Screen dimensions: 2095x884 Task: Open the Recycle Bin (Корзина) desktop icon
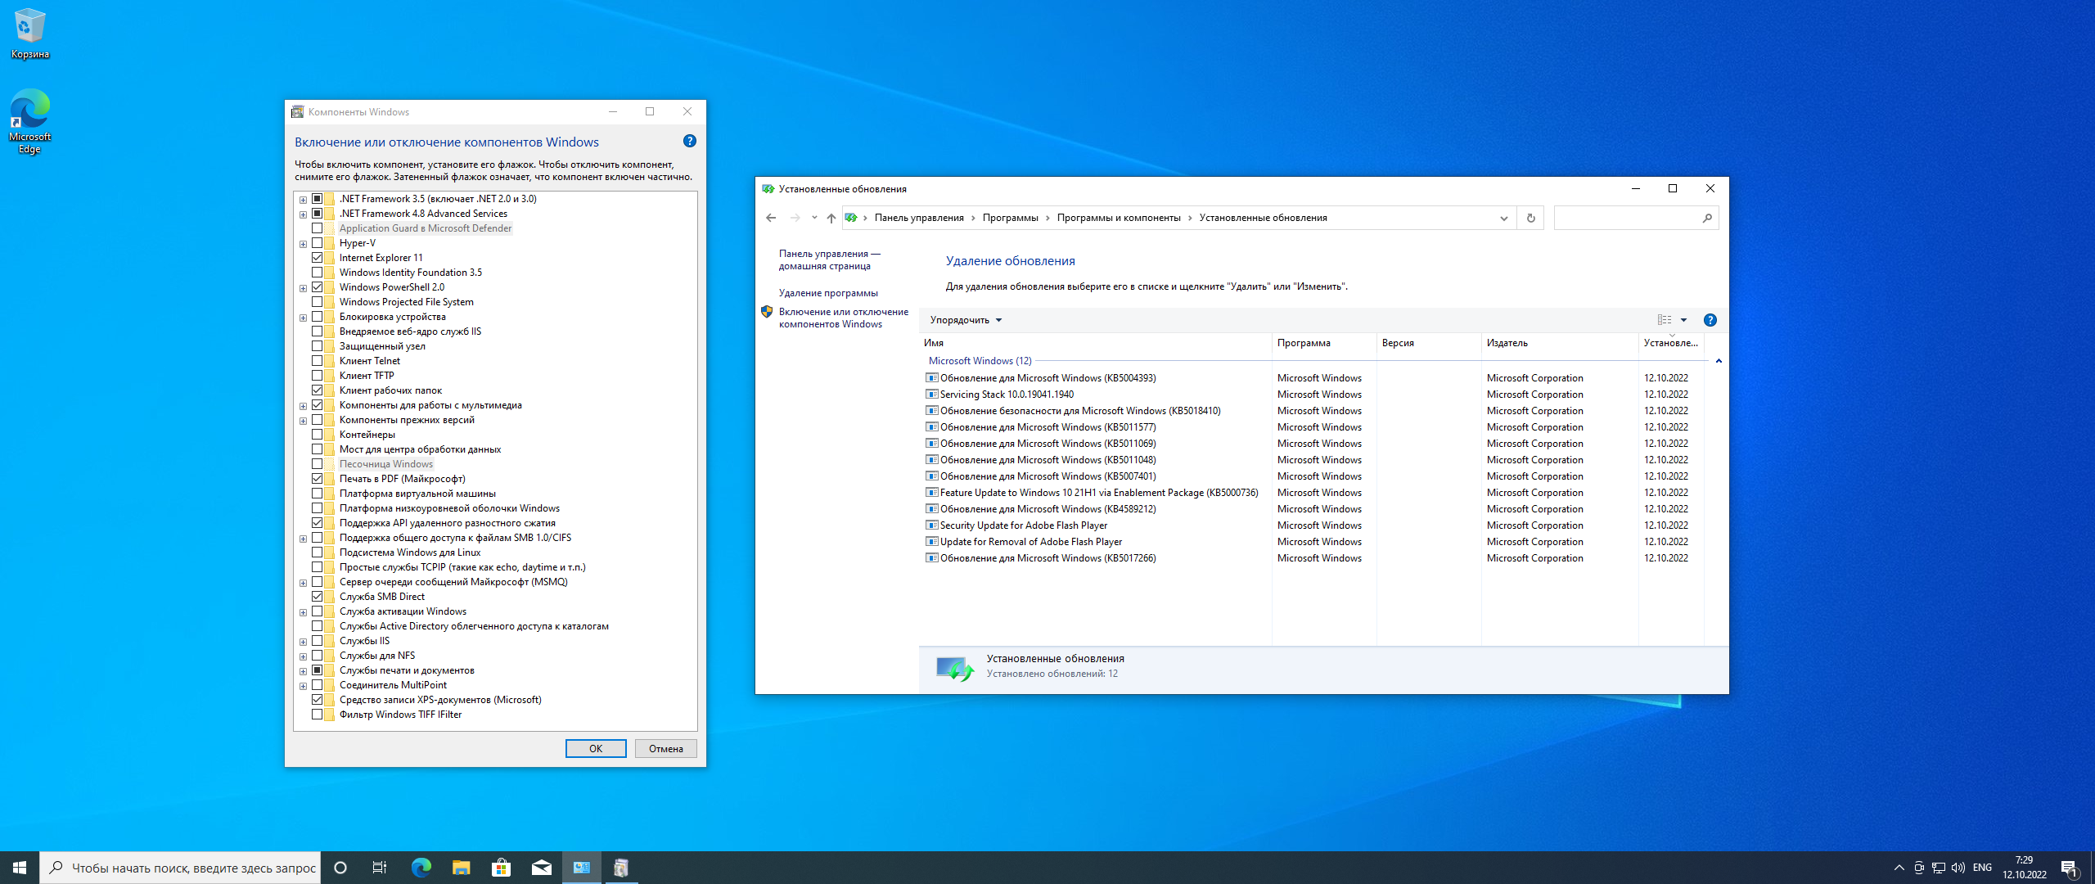pos(29,33)
